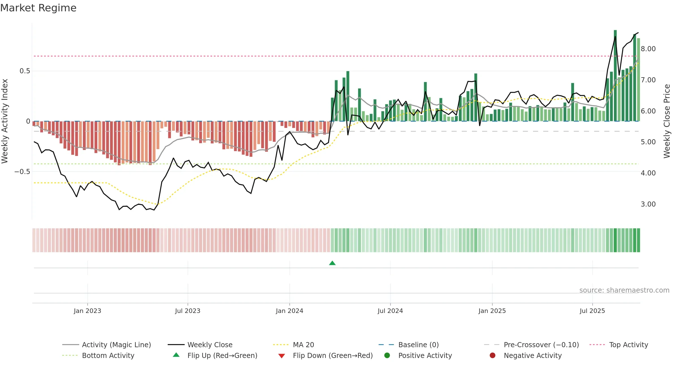Click the 6.00 price axis tick
The image size is (679, 382).
tap(648, 111)
